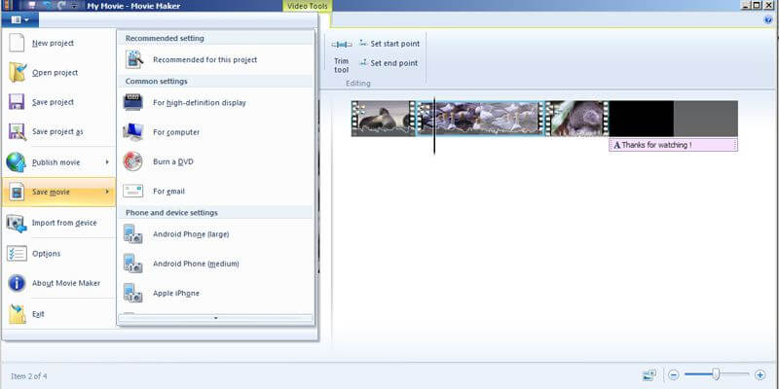This screenshot has height=389, width=779.
Task: Click the Recommended for this project icon
Action: click(134, 59)
